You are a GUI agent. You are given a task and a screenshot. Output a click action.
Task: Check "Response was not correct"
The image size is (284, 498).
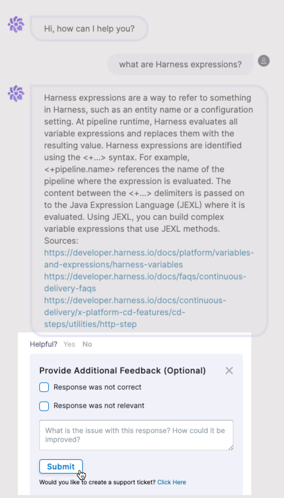click(x=44, y=387)
